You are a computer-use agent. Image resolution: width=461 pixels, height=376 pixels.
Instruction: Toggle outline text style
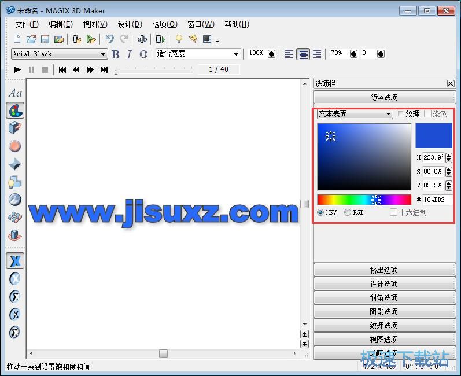pos(143,54)
